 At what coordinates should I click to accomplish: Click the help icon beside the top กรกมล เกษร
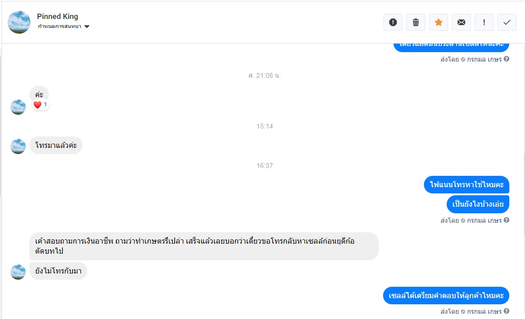pos(506,59)
